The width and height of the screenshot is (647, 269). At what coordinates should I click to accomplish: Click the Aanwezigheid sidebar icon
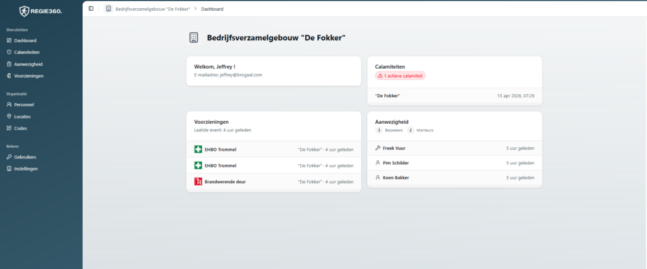(9, 64)
